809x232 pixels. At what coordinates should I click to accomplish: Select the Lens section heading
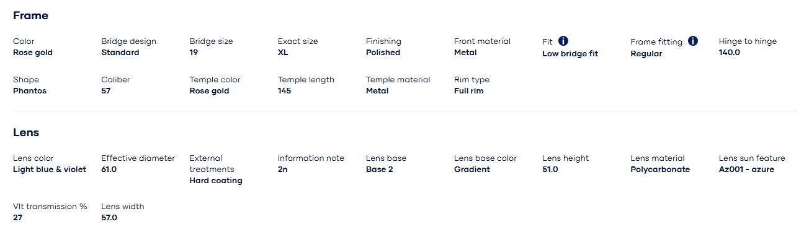26,132
